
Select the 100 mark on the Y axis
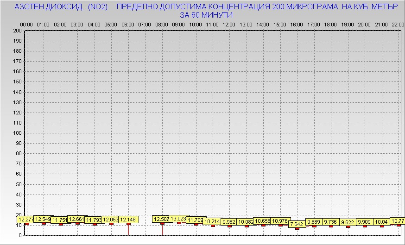[x=18, y=133]
